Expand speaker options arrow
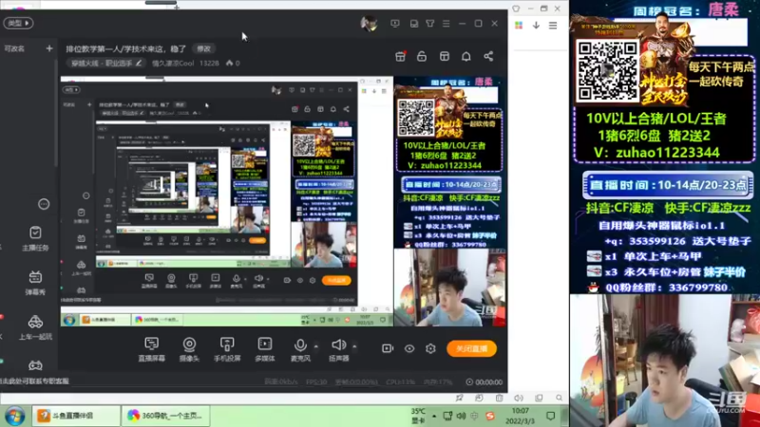The height and width of the screenshot is (427, 760). click(354, 346)
